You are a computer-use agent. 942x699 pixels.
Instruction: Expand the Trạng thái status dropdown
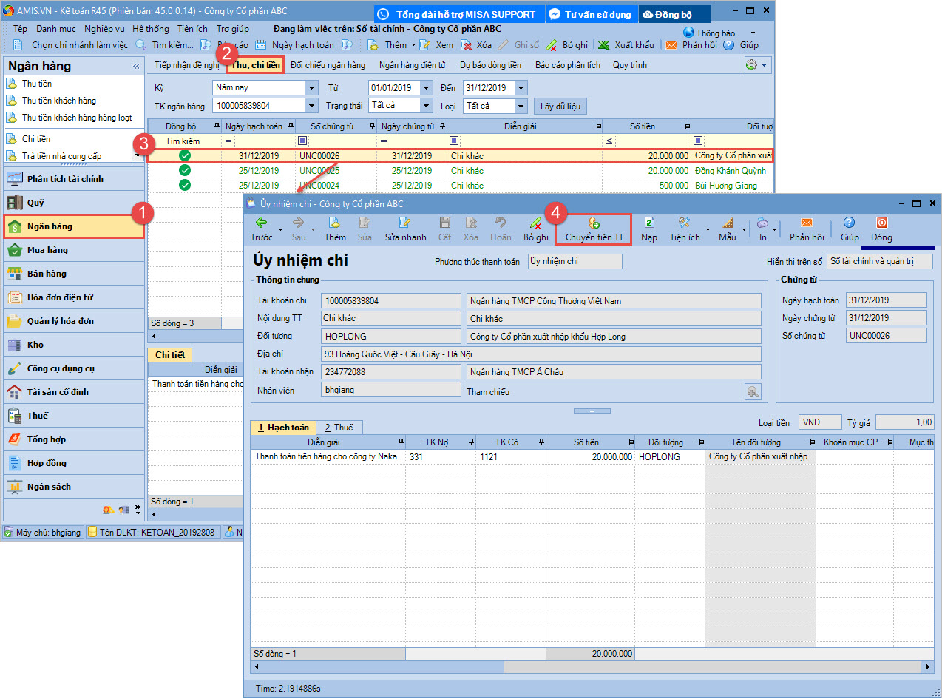[426, 106]
